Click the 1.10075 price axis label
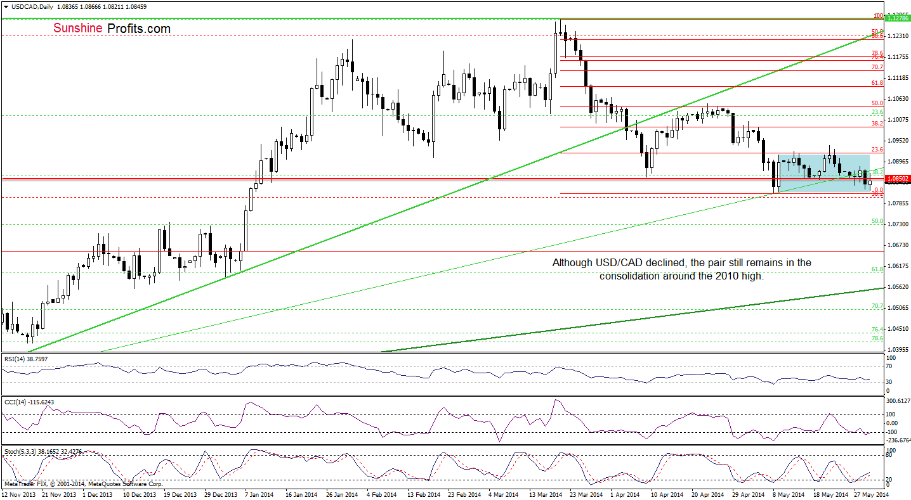The image size is (911, 500). [898, 119]
